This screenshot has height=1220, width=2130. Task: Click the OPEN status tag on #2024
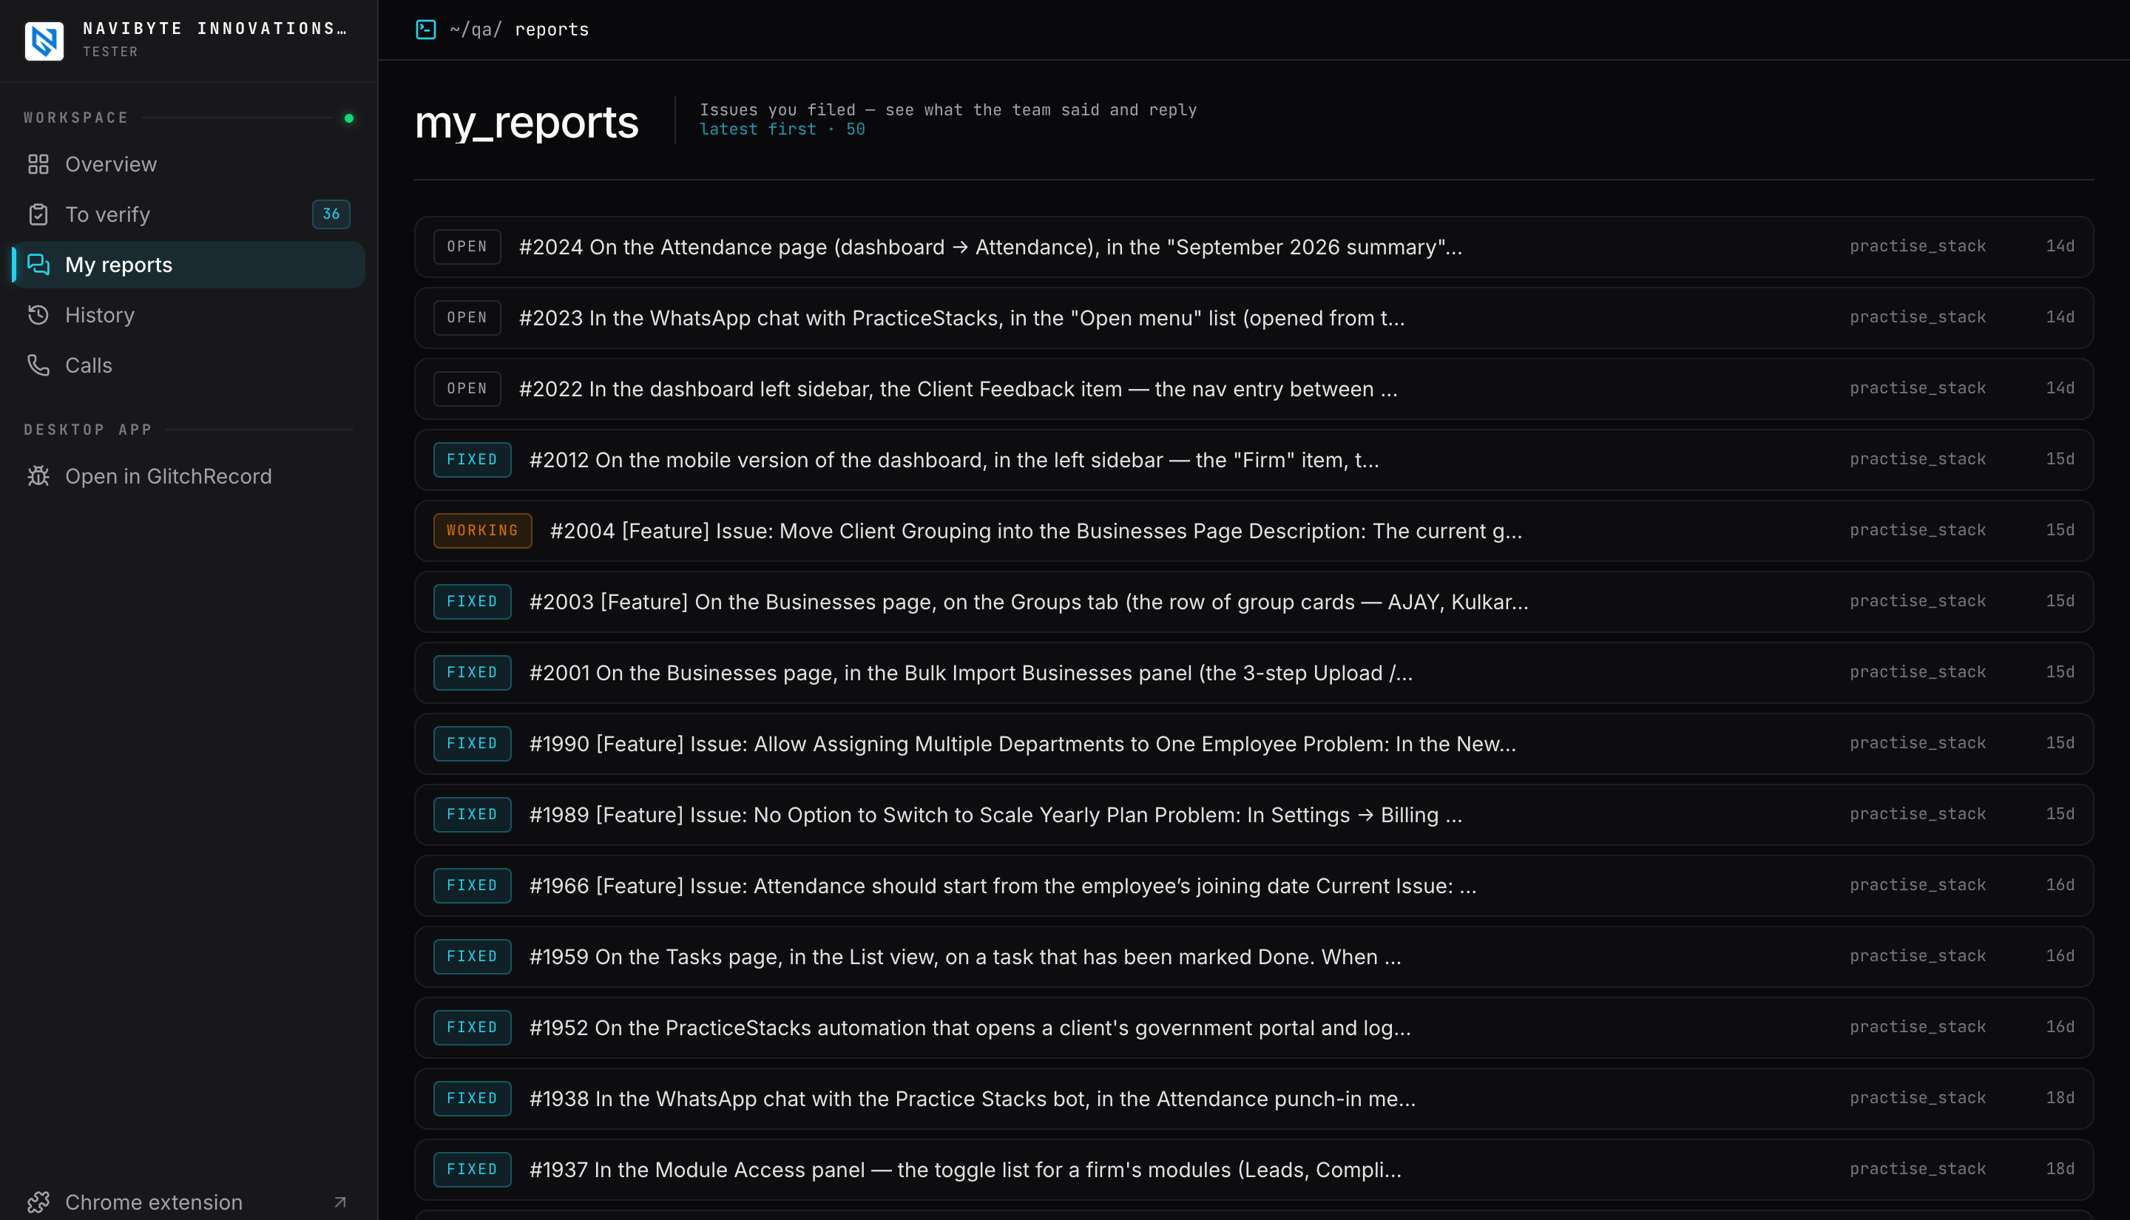coord(467,247)
